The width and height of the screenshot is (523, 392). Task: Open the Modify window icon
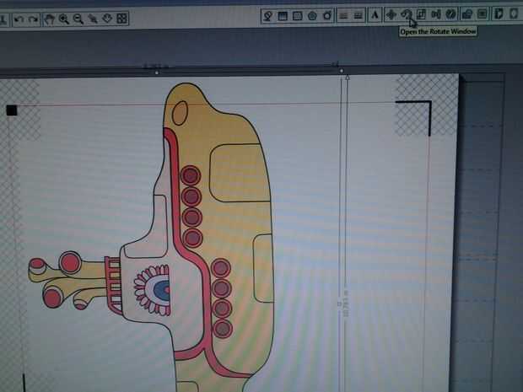467,14
